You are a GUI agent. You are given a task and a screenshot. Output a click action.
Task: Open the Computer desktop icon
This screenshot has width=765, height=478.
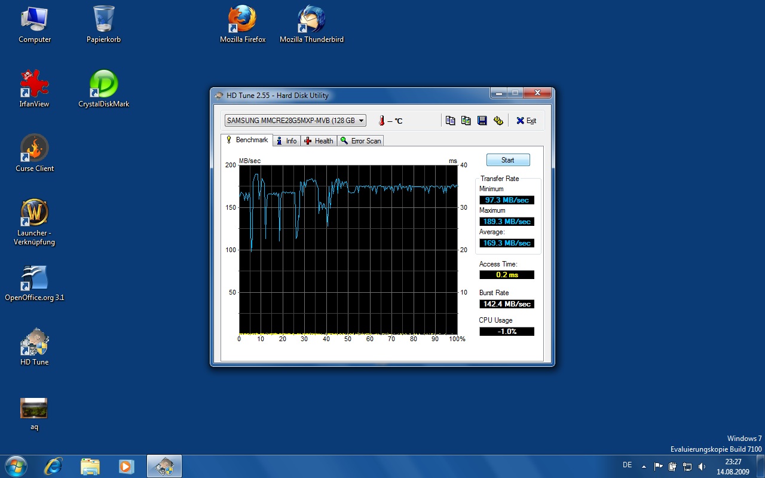point(35,24)
